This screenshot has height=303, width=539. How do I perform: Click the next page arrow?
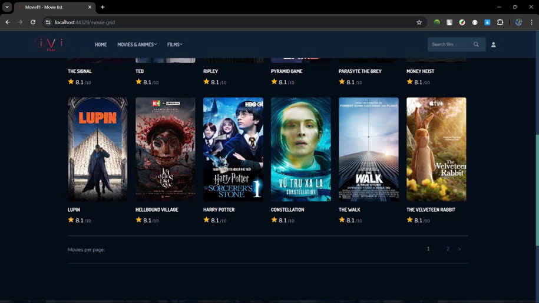[x=459, y=249]
